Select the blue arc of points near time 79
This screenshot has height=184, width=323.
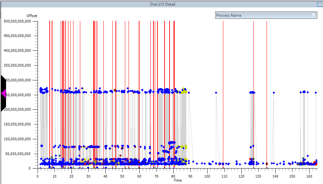click(x=172, y=143)
